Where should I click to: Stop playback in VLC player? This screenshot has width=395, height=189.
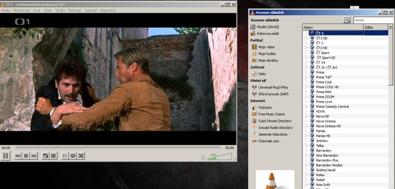pyautogui.click(x=26, y=156)
